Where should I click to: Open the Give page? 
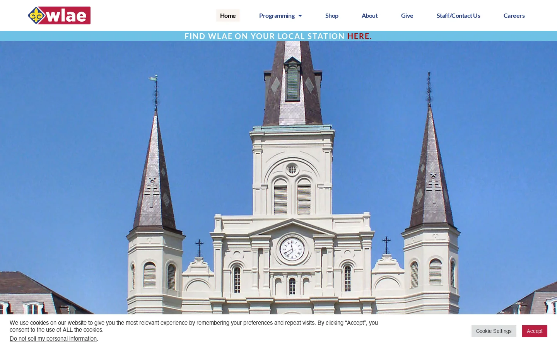coord(407,15)
